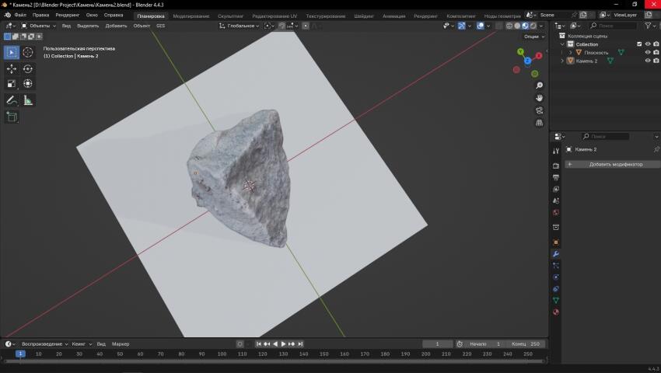Select the Rotate tool
This screenshot has height=373, width=661.
[x=28, y=68]
